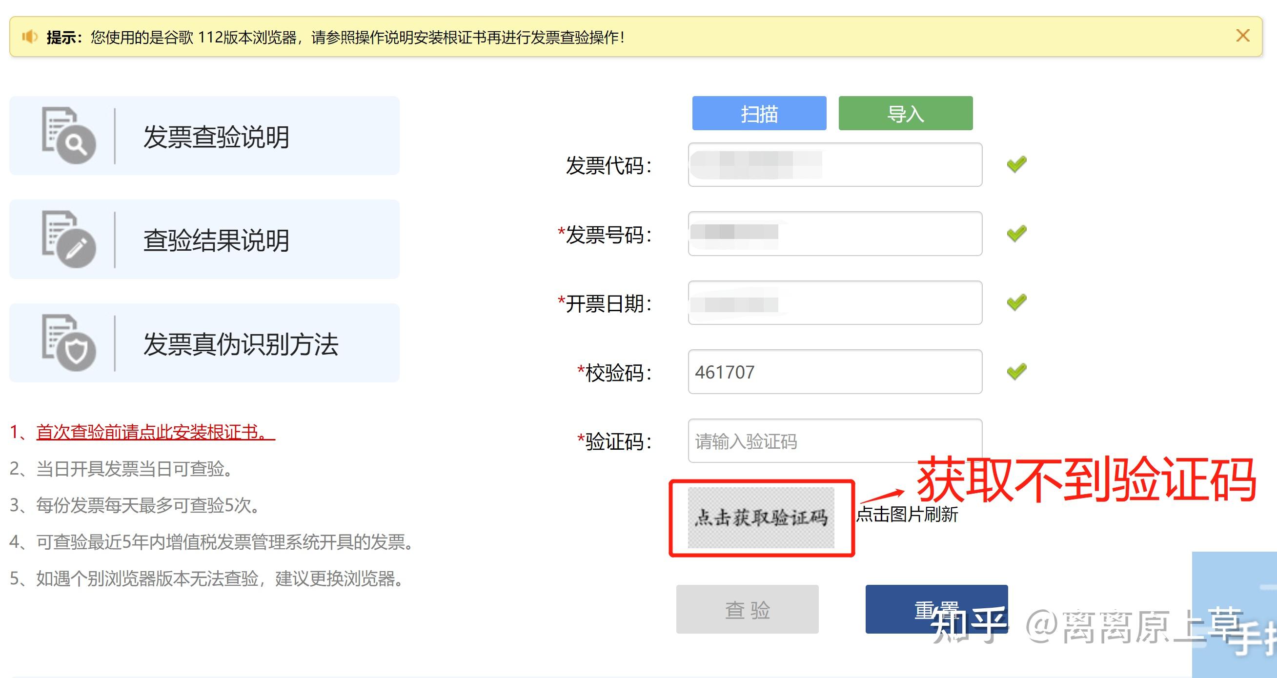Screen dimensions: 1277x678
Task: Click the 建议更换浏览器 note line
Action: point(207,578)
